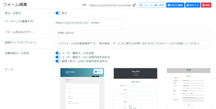Focus the フォーム名 field showing お問い合わせ
216x109 pixels.
tap(133, 33)
